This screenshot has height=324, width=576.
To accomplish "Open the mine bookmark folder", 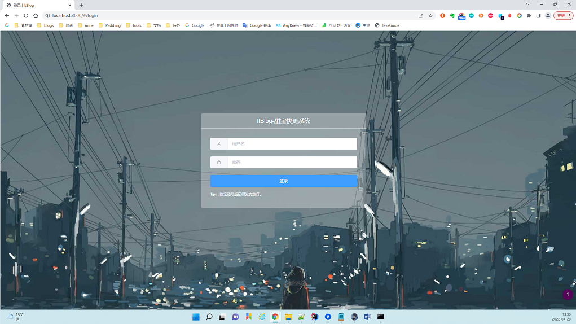I will coord(86,25).
